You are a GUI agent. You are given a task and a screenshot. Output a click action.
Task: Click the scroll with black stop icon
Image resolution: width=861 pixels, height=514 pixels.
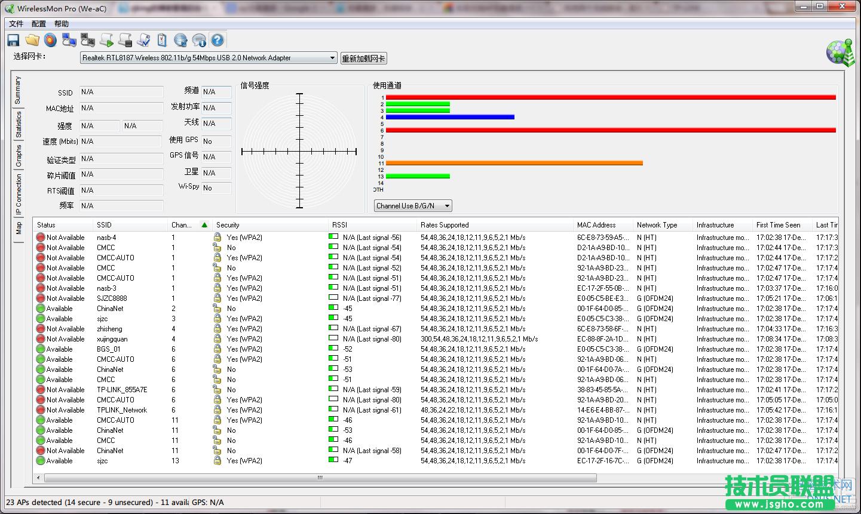125,40
